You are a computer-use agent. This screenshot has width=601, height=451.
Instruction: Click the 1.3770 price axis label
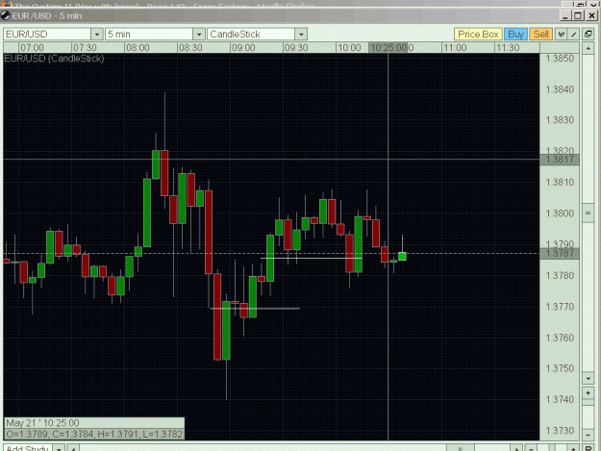[560, 307]
